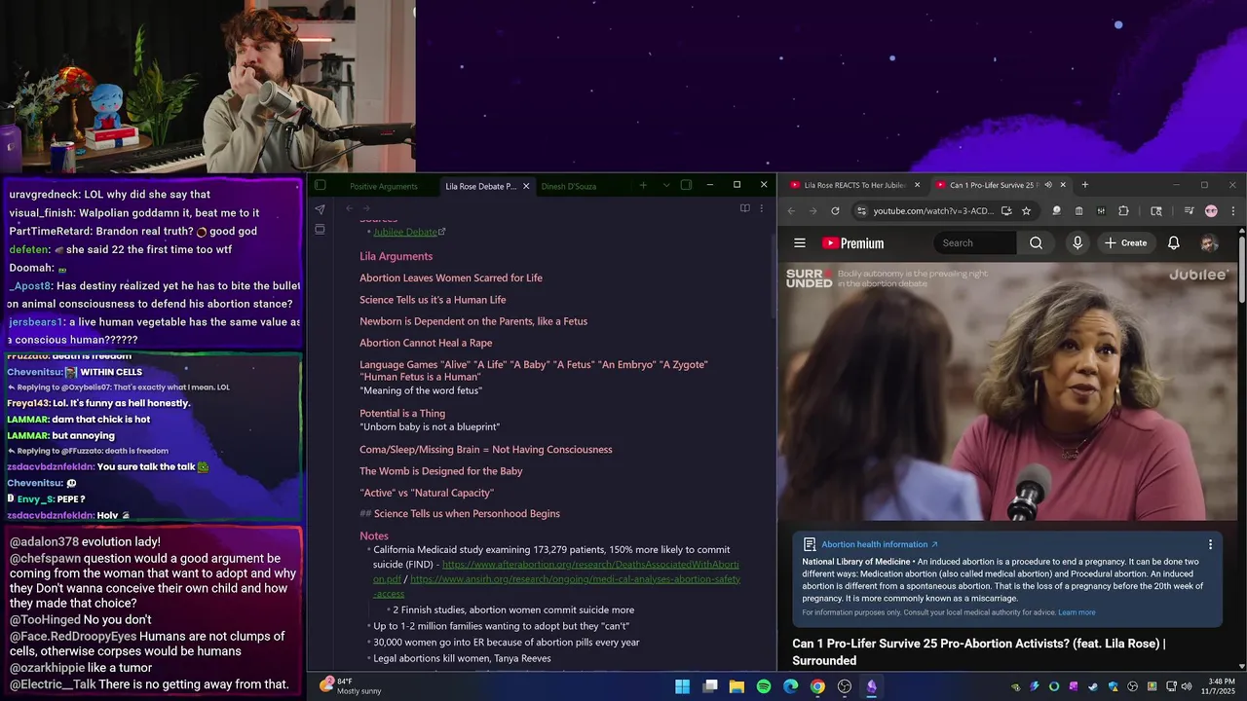
Task: Close the Lila Rose Debate tab
Action: [x=526, y=186]
